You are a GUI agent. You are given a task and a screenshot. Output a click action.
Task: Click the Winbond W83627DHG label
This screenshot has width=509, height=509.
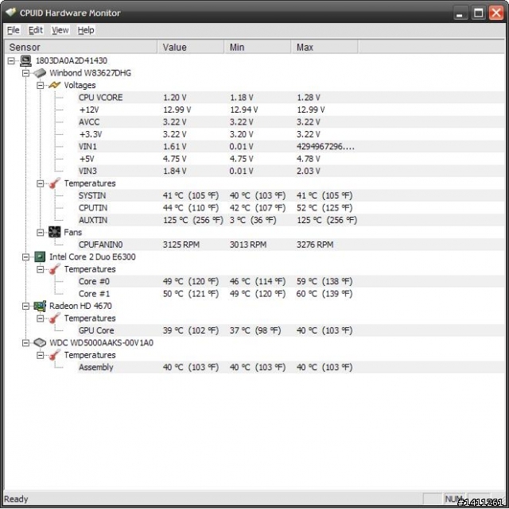click(91, 73)
